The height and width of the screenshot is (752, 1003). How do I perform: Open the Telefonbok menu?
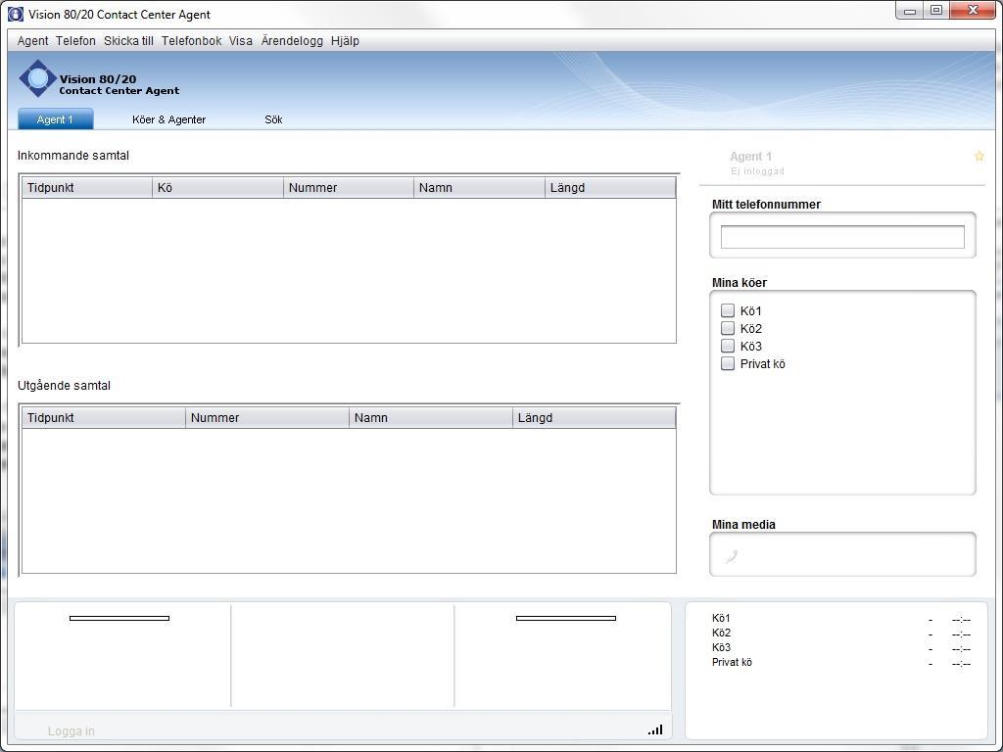(191, 41)
